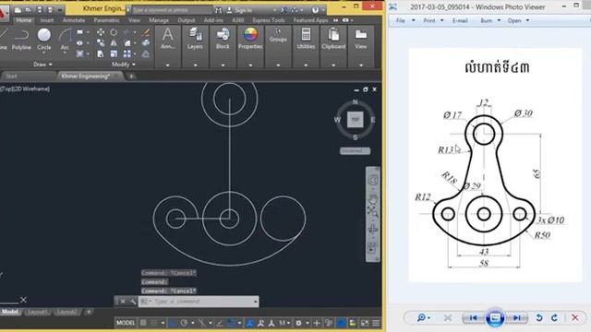
Task: Select the Circle draw tool
Action: tap(43, 40)
